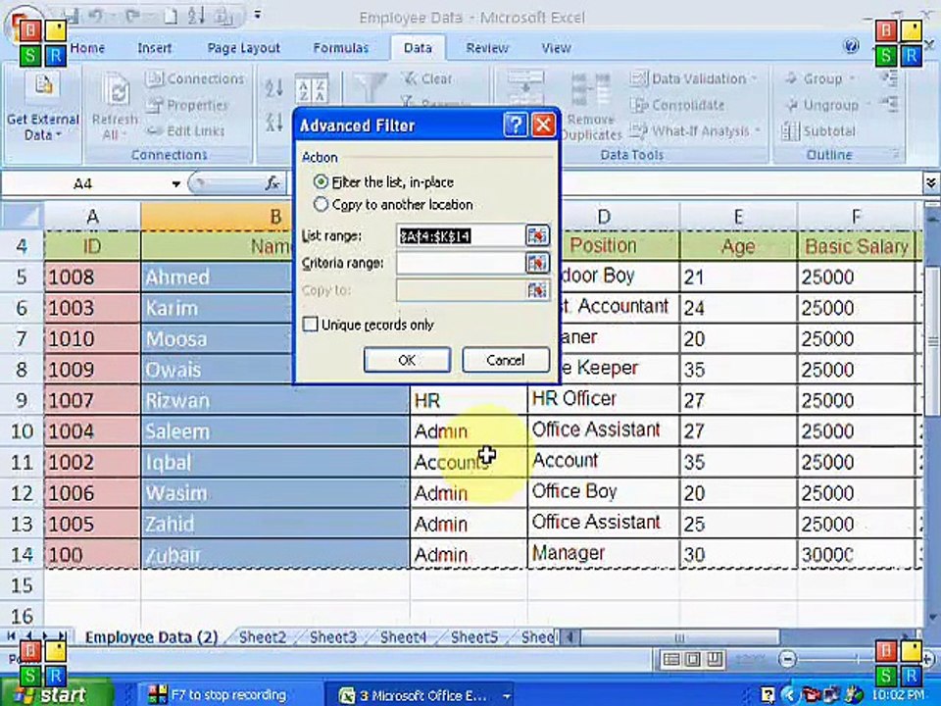
Task: Switch to the Insert ribbon tab
Action: coord(155,48)
